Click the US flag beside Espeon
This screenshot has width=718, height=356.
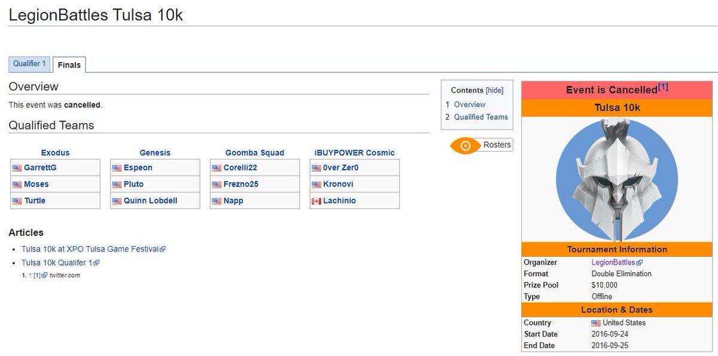tap(117, 168)
